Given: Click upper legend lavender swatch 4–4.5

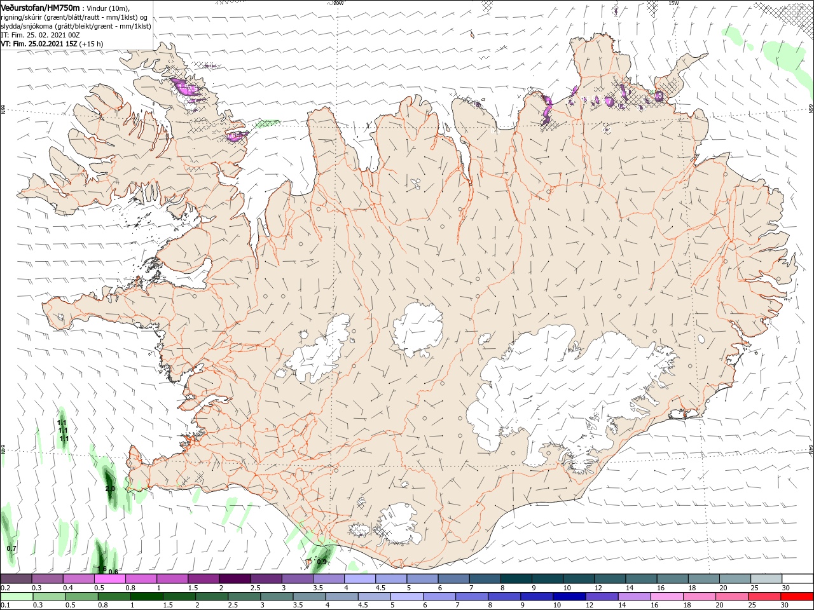Looking at the screenshot, I should click(359, 579).
